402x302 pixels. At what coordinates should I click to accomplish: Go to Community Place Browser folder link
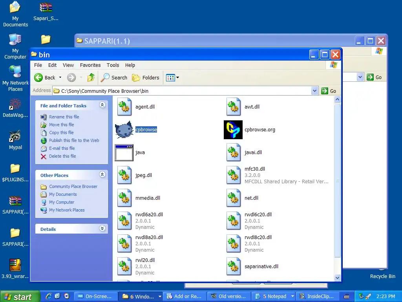[x=73, y=186]
